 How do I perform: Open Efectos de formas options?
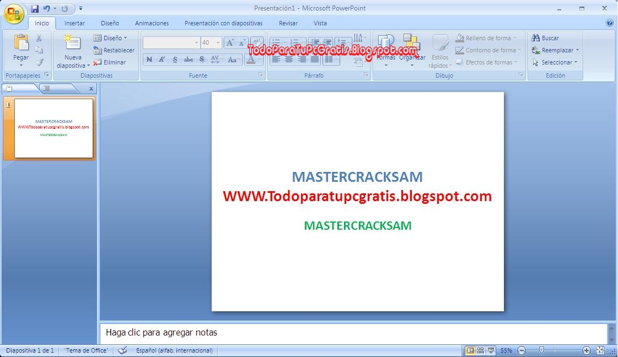[486, 62]
